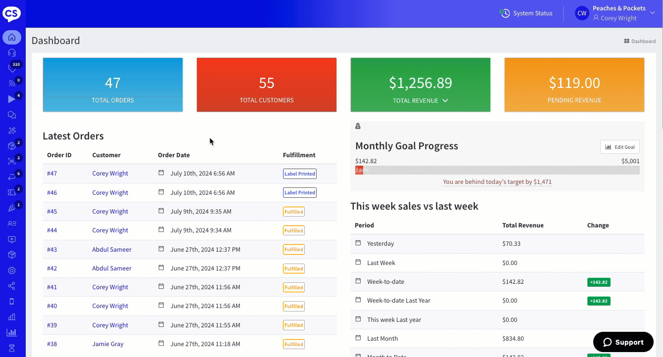Open the mobile phone sidebar icon

[12, 302]
